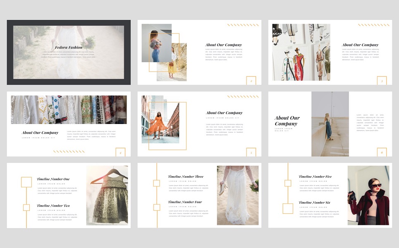Click the page number 6 box
This screenshot has height=248, width=399.
(x=382, y=152)
